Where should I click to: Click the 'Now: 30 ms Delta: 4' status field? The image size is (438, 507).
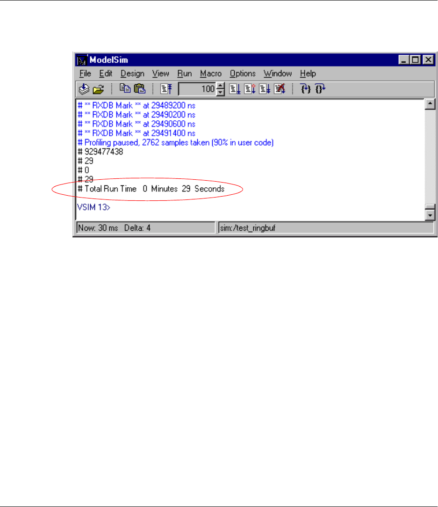click(145, 228)
